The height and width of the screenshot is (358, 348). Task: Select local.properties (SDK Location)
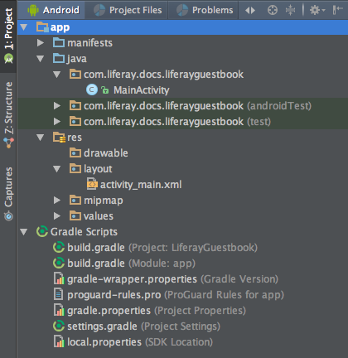coord(140,342)
